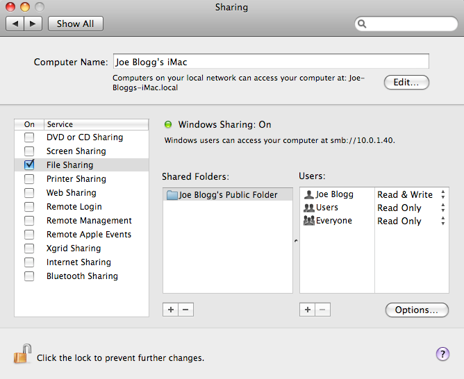Select the File Sharing service label
This screenshot has width=464, height=379.
tap(69, 165)
